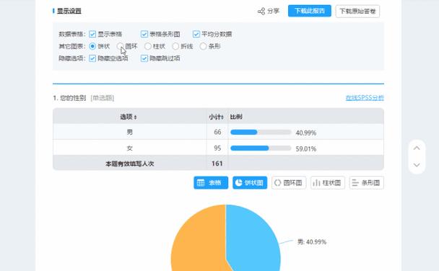The height and width of the screenshot is (271, 439).
Task: Toggle the 表格条形图 checkbox
Action: click(144, 34)
